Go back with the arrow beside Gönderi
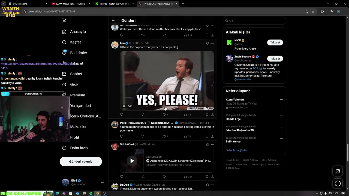 tap(113, 20)
